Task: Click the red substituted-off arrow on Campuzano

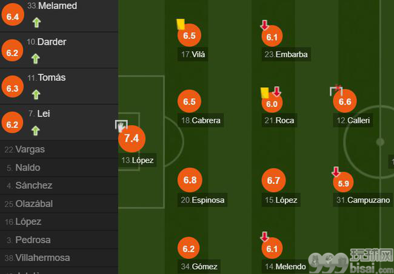Action: (x=336, y=172)
